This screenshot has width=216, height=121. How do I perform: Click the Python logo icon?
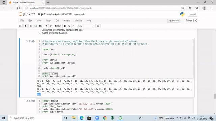pyautogui.click(x=182, y=14)
